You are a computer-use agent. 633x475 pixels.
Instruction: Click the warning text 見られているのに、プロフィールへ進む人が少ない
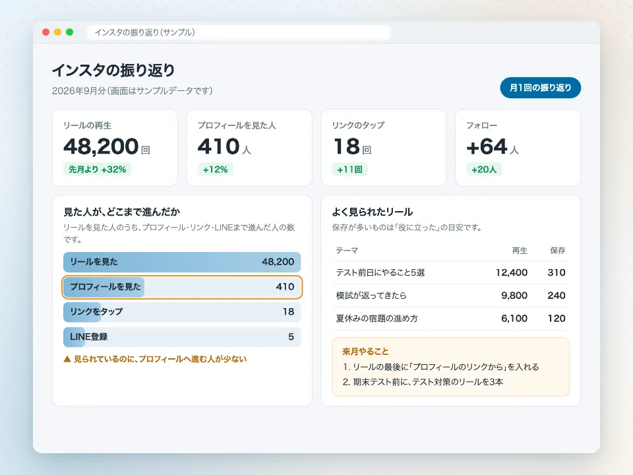pyautogui.click(x=160, y=359)
